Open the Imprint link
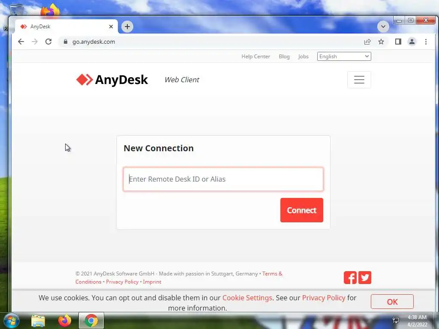The height and width of the screenshot is (329, 439). [x=152, y=282]
